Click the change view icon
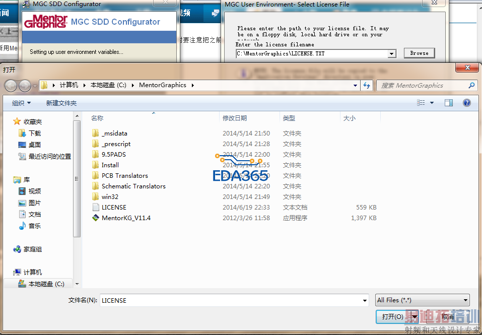 click(x=421, y=103)
